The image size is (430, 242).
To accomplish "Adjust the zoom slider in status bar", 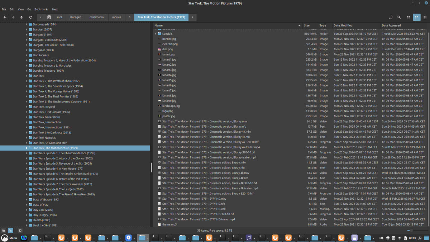I will 412,230.
